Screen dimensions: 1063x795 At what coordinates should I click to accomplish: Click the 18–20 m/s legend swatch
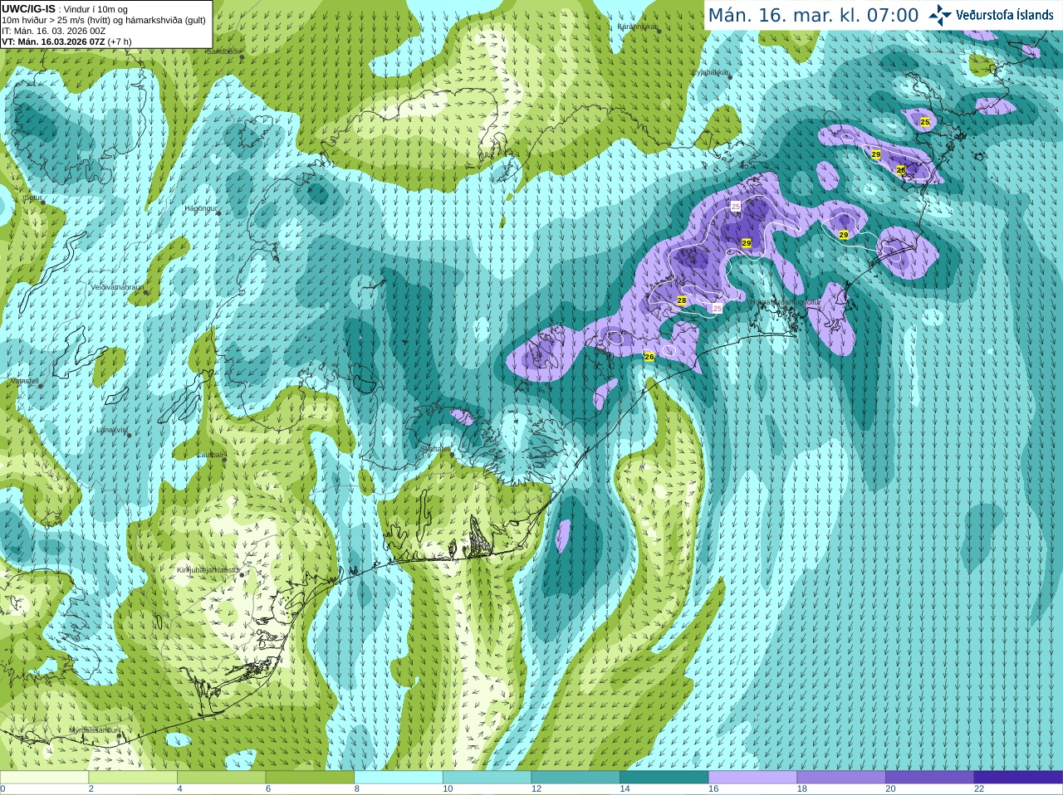pyautogui.click(x=841, y=778)
